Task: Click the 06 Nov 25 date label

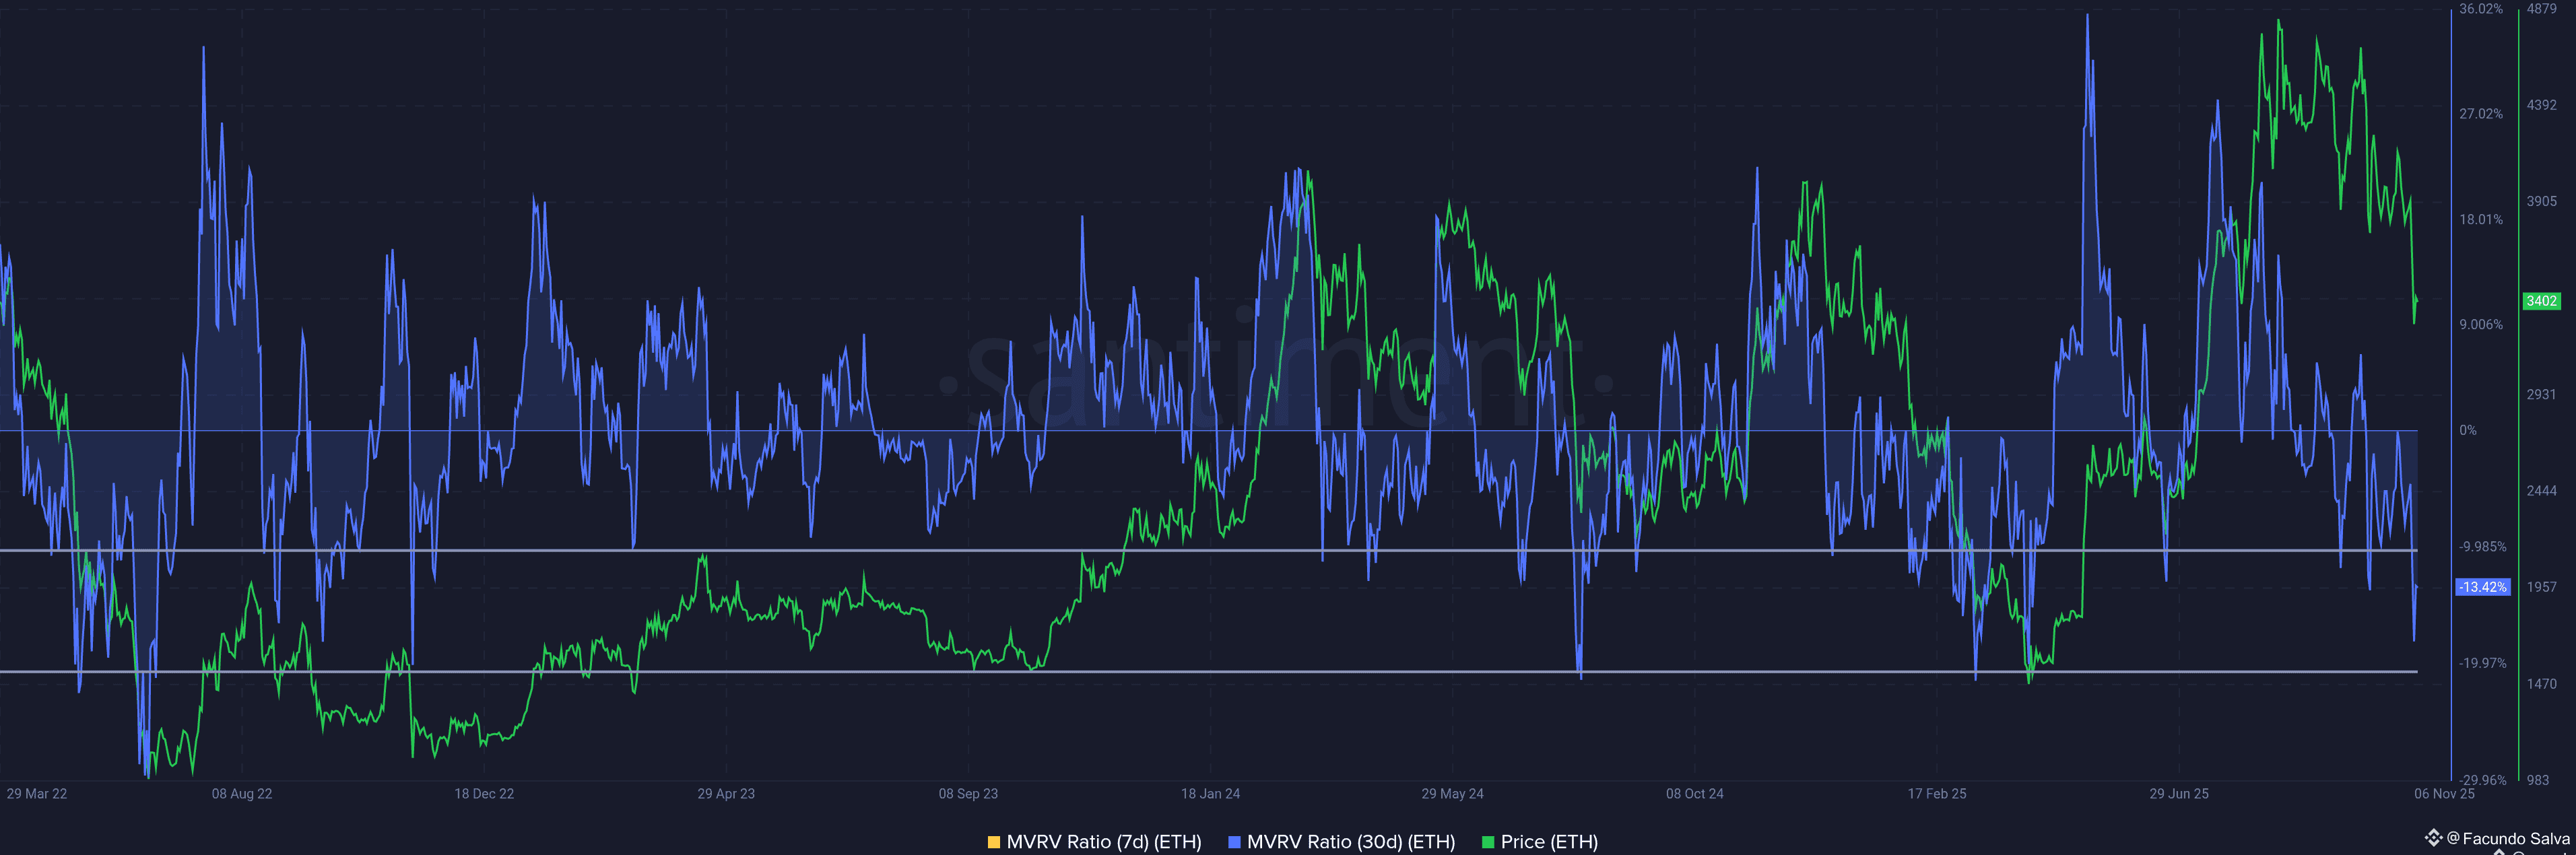Action: (2444, 794)
